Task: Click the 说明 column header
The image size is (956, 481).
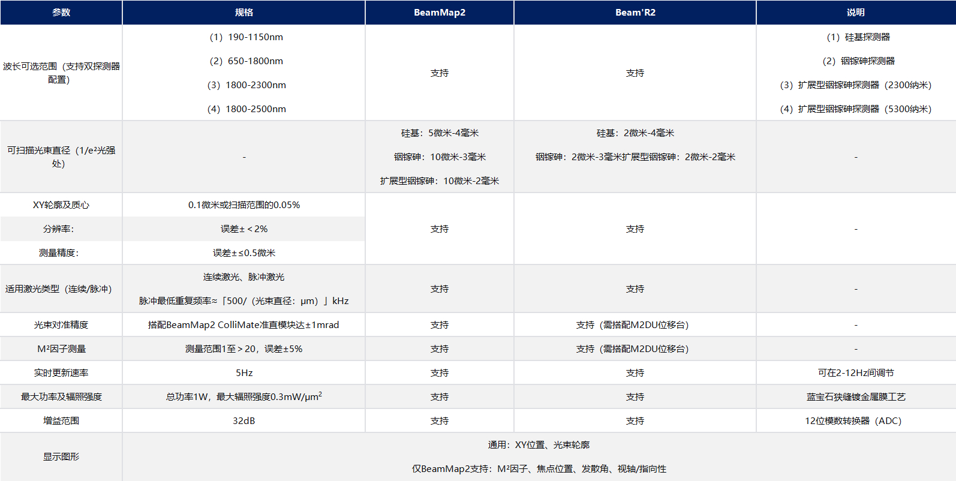Action: click(x=855, y=13)
